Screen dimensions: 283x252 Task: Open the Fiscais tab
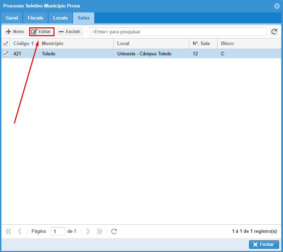(x=35, y=18)
